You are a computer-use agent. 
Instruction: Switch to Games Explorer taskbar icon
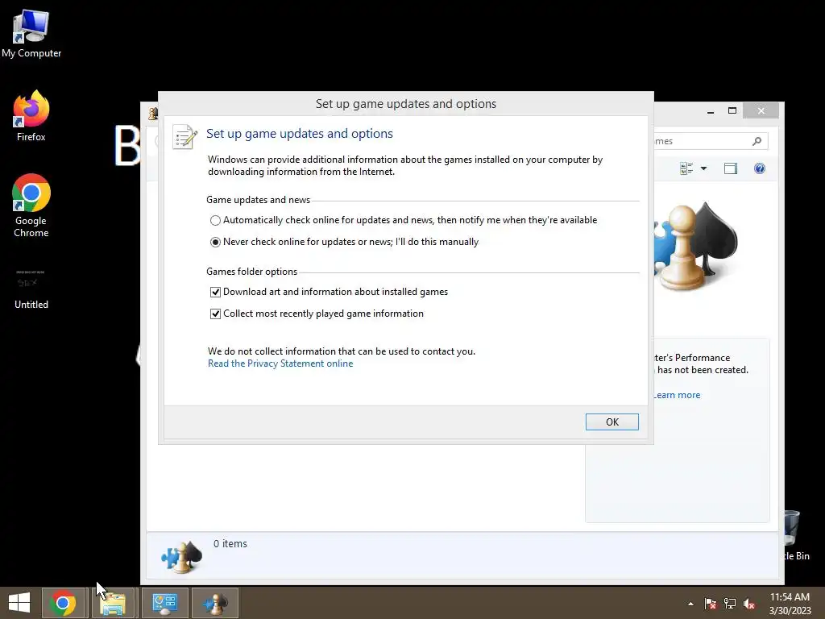click(215, 603)
